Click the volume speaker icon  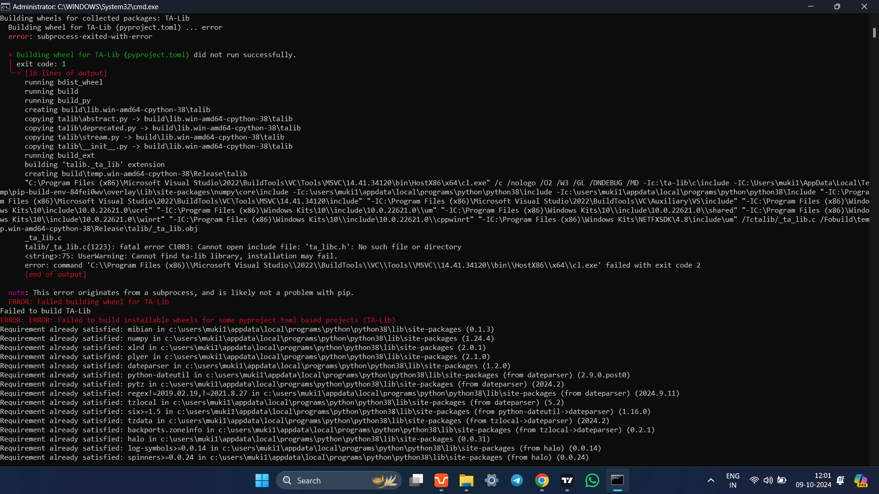click(768, 480)
